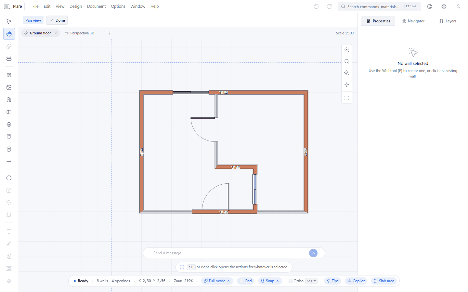
Task: Open the Perspectiva 3D view tab
Action: point(80,33)
